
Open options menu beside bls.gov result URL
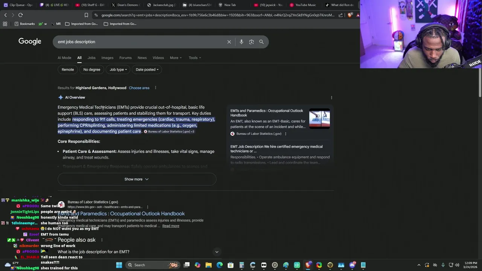[x=147, y=207]
